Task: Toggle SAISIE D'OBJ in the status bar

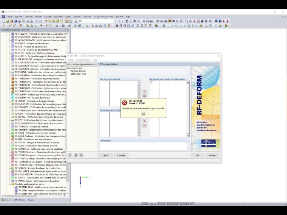Action: (173, 204)
